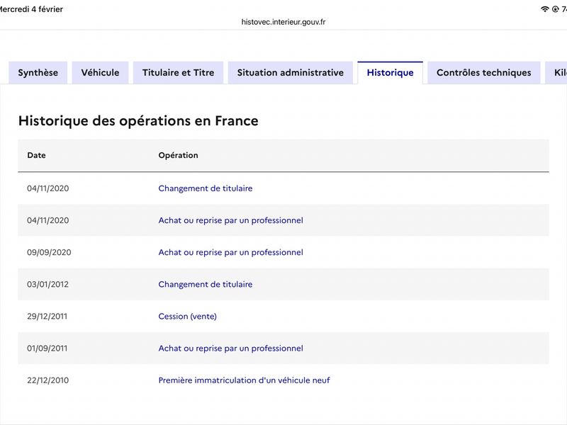Select the 03/01/2012 Changement de titulaire link
This screenshot has height=425, width=567.
(x=205, y=284)
